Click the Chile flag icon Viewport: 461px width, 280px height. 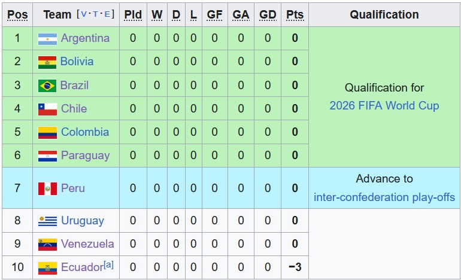tap(47, 109)
